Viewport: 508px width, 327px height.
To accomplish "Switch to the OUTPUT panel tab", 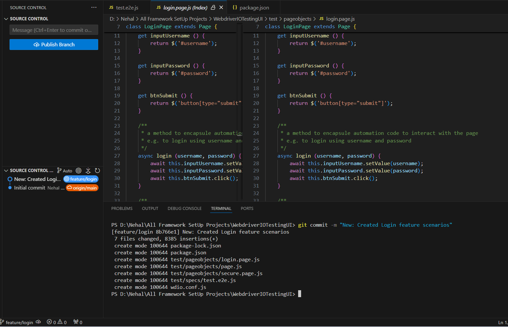I will coord(150,208).
